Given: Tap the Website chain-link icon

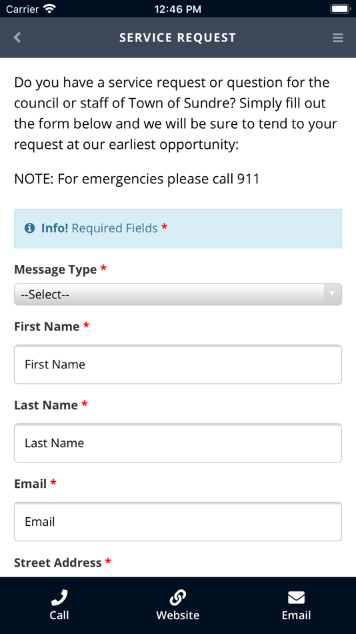Looking at the screenshot, I should click(178, 597).
